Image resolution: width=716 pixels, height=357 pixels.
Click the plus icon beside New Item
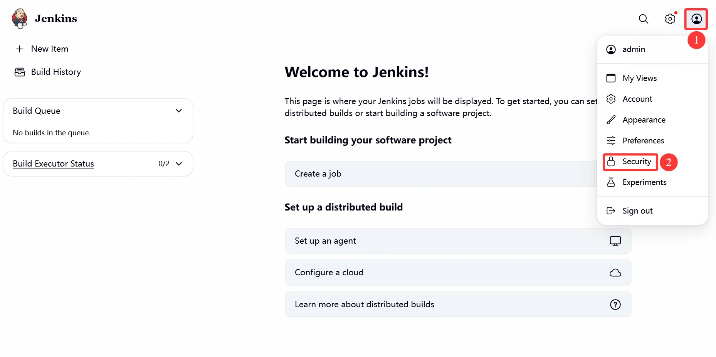[20, 49]
